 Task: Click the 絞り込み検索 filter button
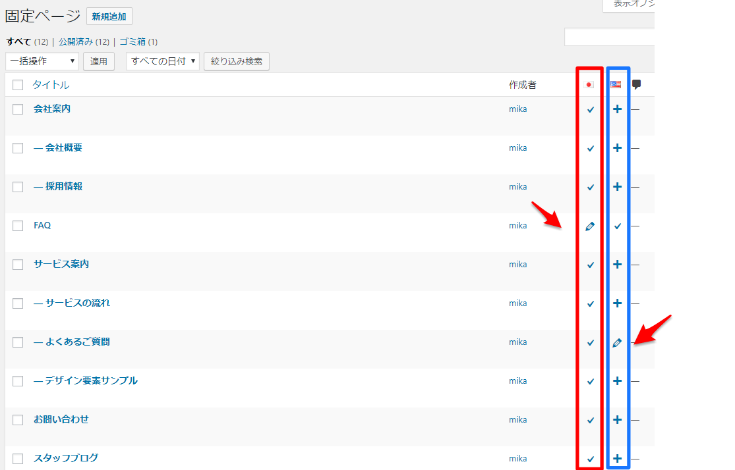(x=237, y=61)
